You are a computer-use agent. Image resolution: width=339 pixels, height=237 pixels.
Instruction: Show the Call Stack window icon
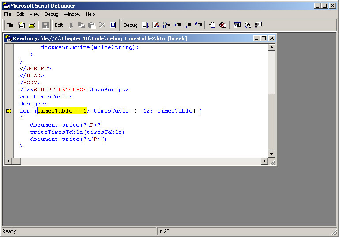coord(248,25)
